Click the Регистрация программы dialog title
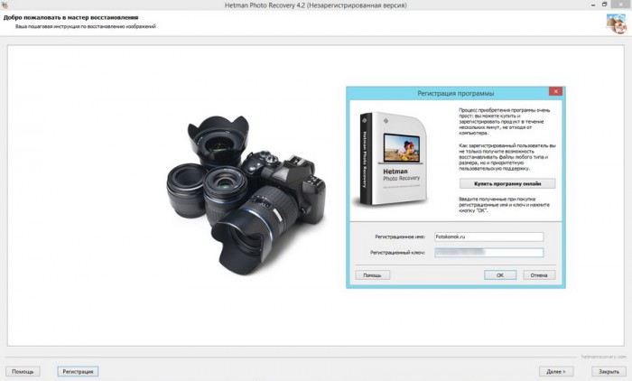632x381 pixels. point(455,93)
